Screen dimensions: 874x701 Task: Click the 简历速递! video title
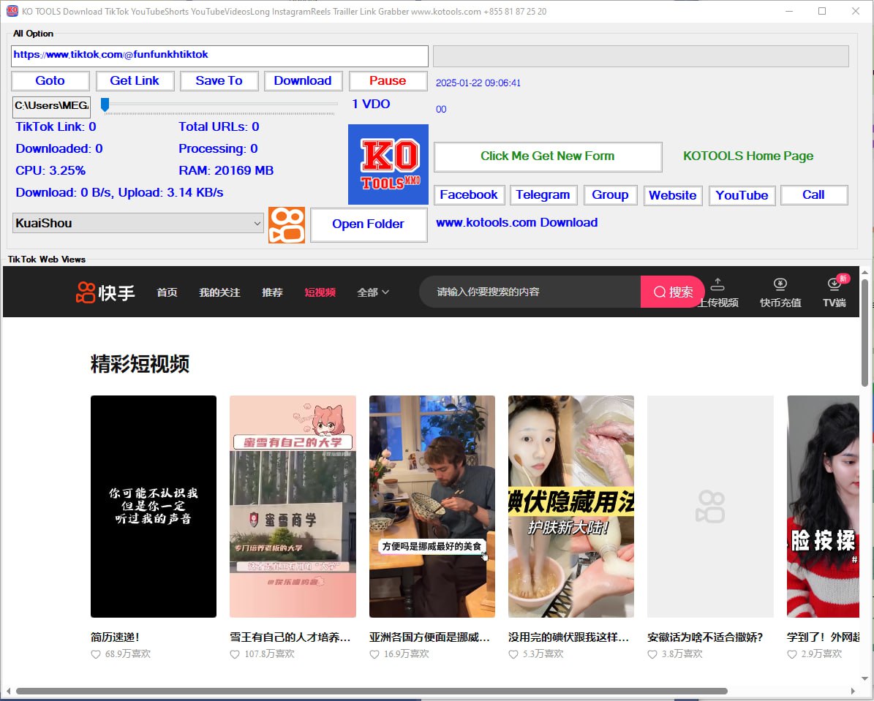pyautogui.click(x=116, y=637)
